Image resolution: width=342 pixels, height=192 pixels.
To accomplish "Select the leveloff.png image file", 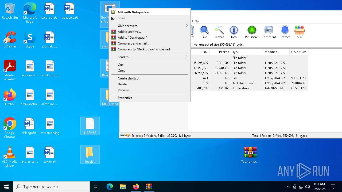I will pos(50,69).
